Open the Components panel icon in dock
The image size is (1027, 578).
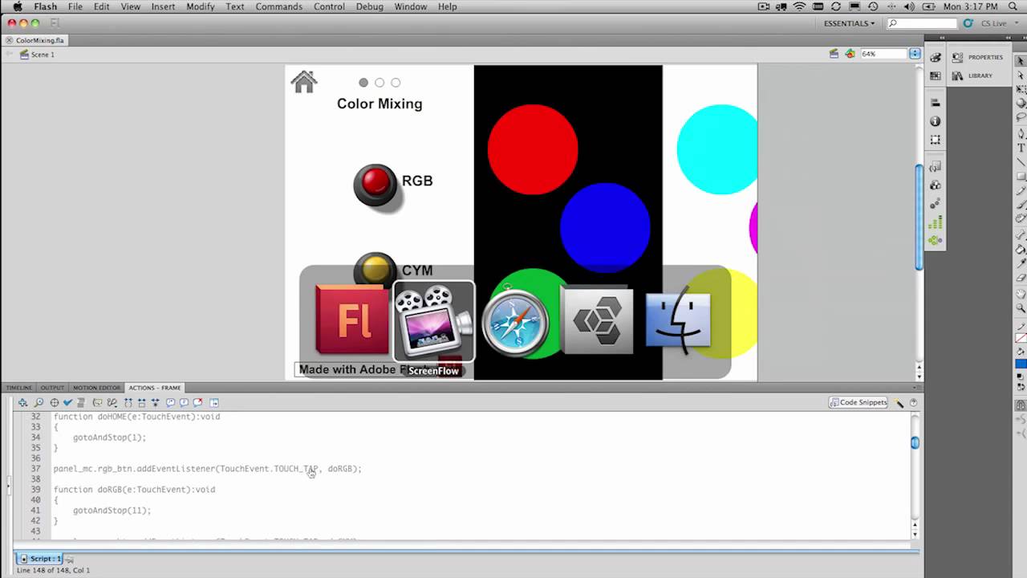(x=936, y=185)
